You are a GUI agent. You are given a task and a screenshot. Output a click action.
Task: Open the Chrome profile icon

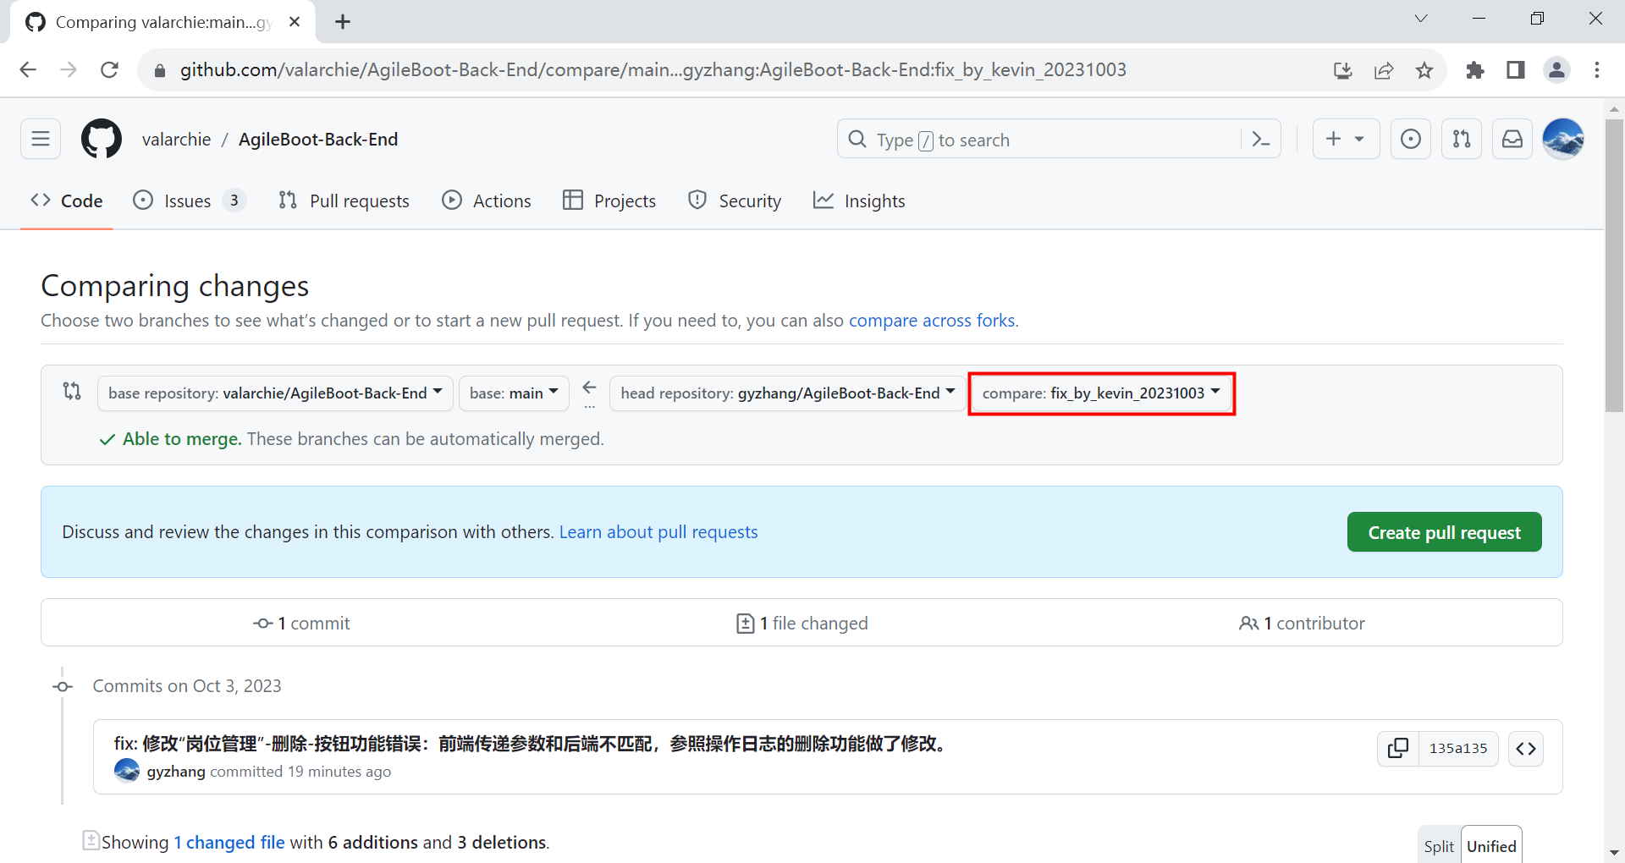tap(1556, 70)
